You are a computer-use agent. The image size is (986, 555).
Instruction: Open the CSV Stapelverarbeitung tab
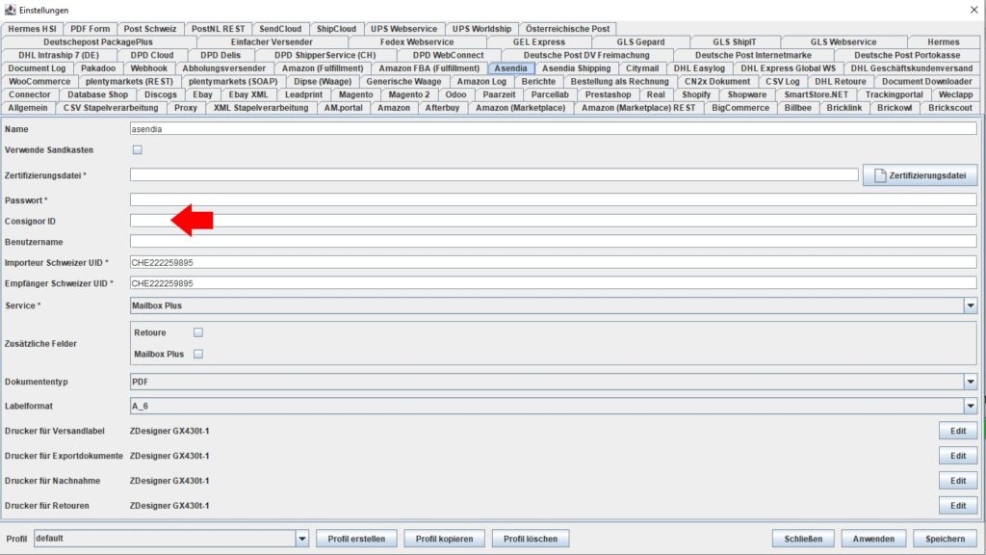click(111, 108)
